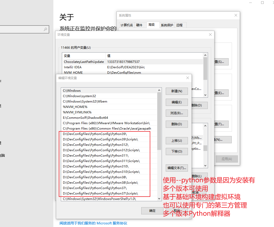Click 应用(A) button in 系统属性
274x227 pixels.
227,159
